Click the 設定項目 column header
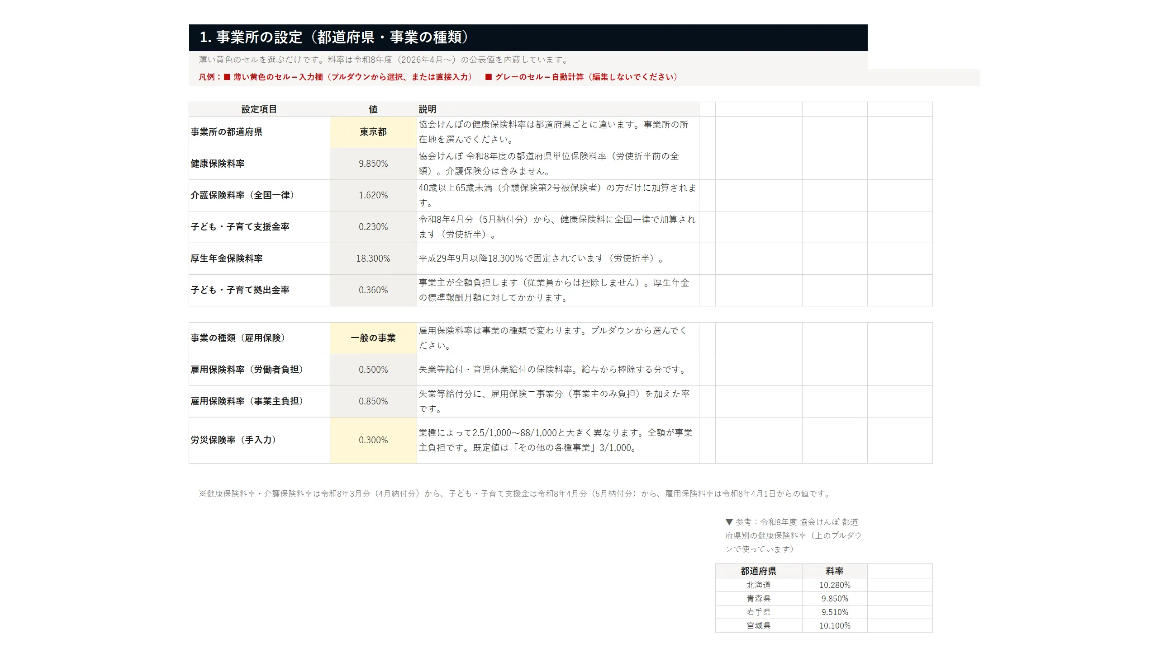 coord(259,109)
